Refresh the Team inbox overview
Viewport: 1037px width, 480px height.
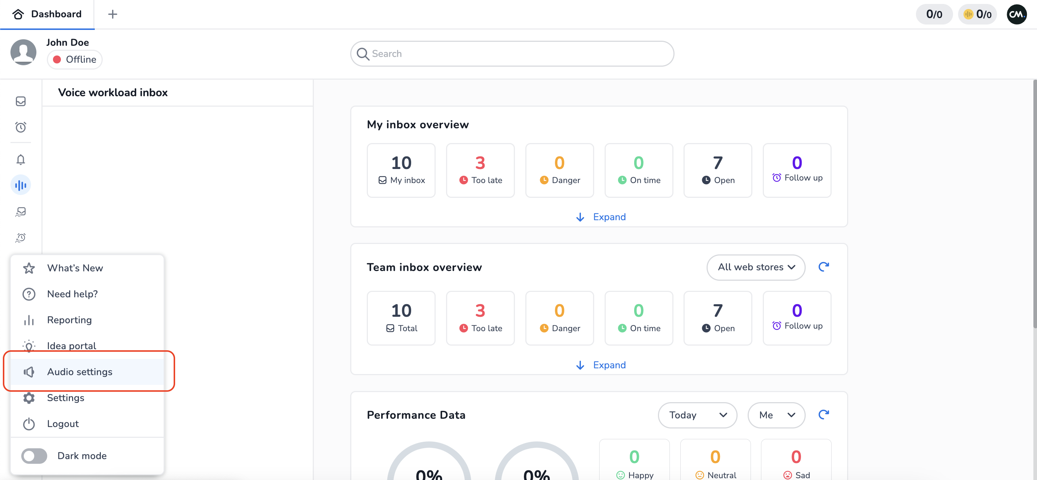[823, 267]
